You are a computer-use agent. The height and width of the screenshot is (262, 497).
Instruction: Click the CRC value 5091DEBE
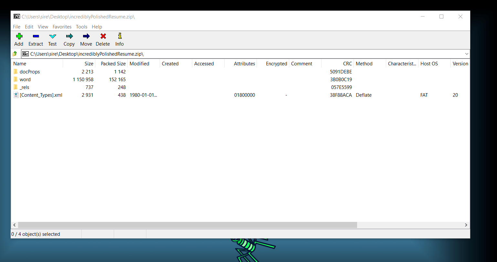(341, 72)
